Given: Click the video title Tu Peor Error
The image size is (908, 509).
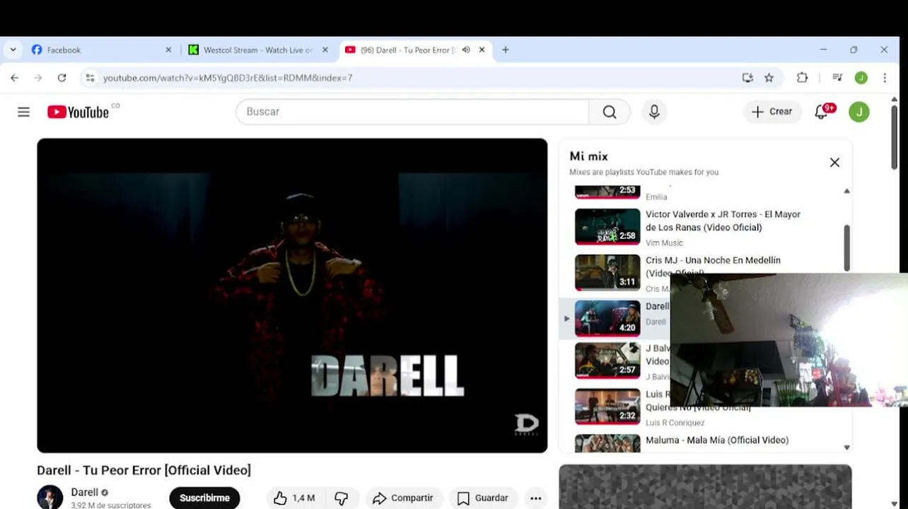Looking at the screenshot, I should (x=144, y=470).
